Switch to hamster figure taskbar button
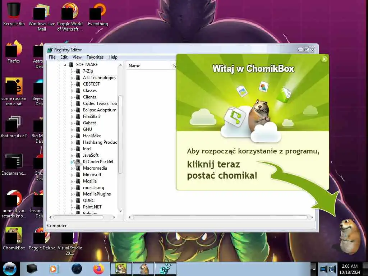Image resolution: width=368 pixels, height=276 pixels. pyautogui.click(x=143, y=269)
